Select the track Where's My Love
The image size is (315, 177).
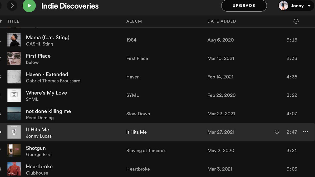(x=46, y=93)
